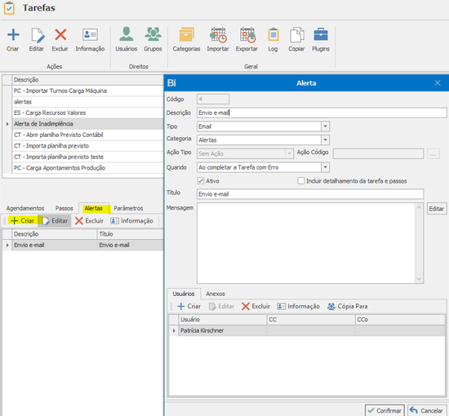Click Informação in the Alertas tab toolbar

pos(131,220)
